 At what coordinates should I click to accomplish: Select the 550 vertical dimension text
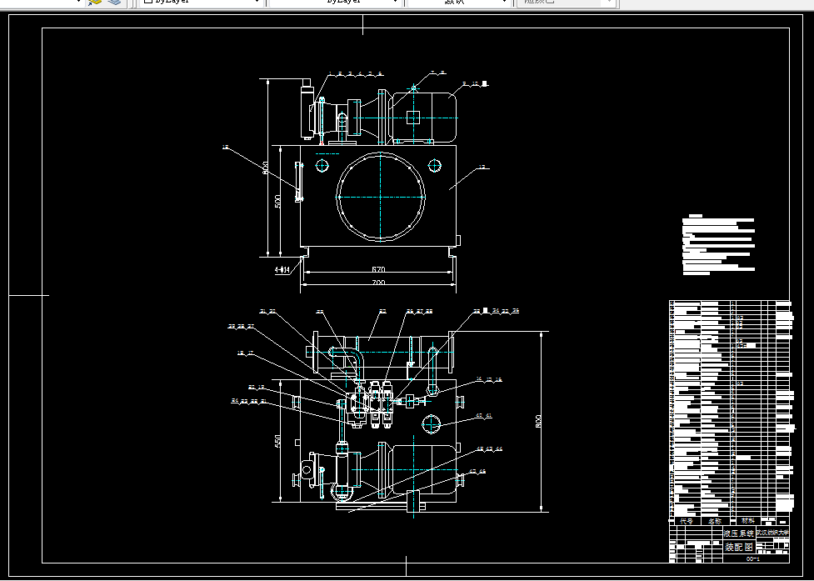(277, 441)
